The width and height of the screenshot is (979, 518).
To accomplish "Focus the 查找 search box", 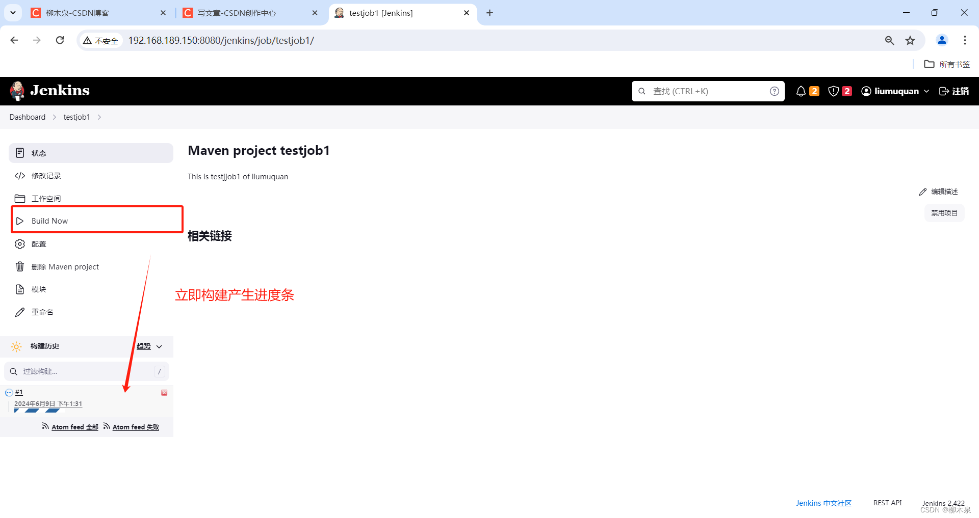I will (708, 91).
